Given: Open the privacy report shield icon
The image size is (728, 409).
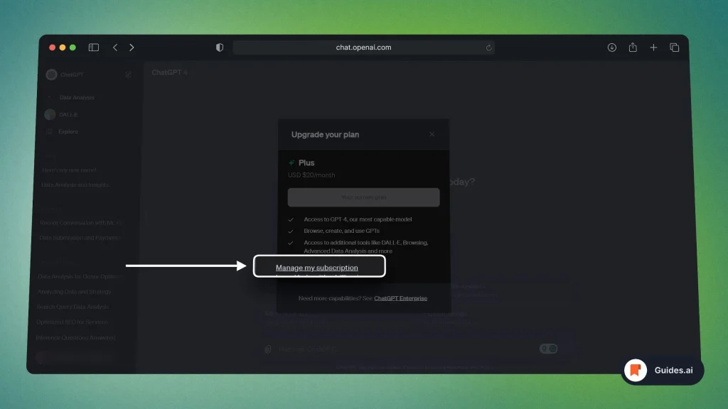Looking at the screenshot, I should pos(220,48).
